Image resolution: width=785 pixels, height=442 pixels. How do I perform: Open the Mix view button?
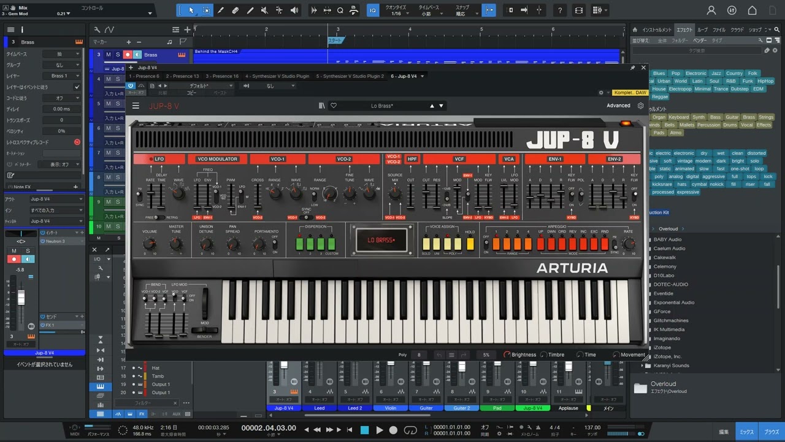pyautogui.click(x=746, y=431)
